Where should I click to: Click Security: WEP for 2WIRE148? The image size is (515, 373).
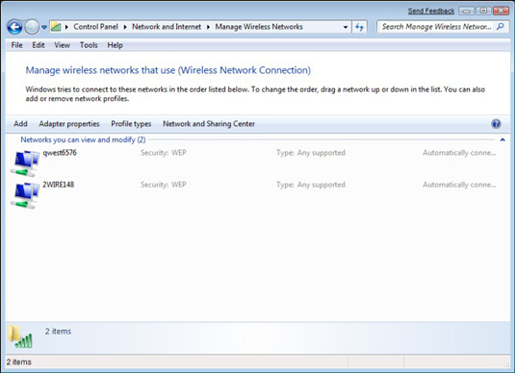[x=164, y=185]
